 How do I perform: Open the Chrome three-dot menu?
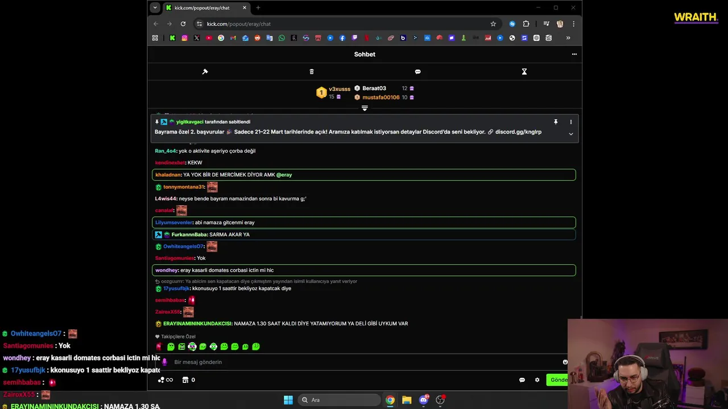click(573, 24)
